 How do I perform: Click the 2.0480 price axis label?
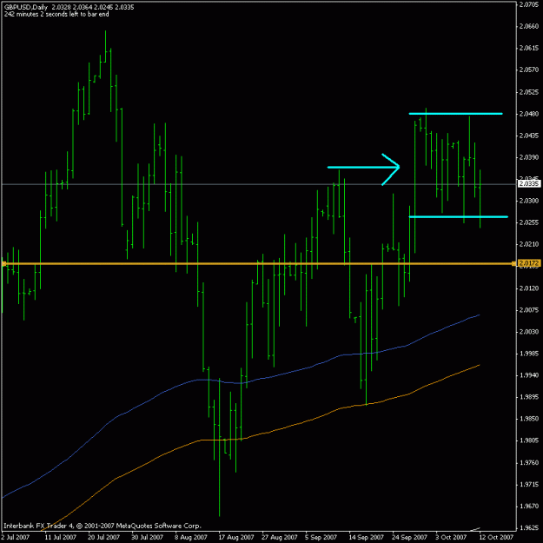[x=529, y=114]
